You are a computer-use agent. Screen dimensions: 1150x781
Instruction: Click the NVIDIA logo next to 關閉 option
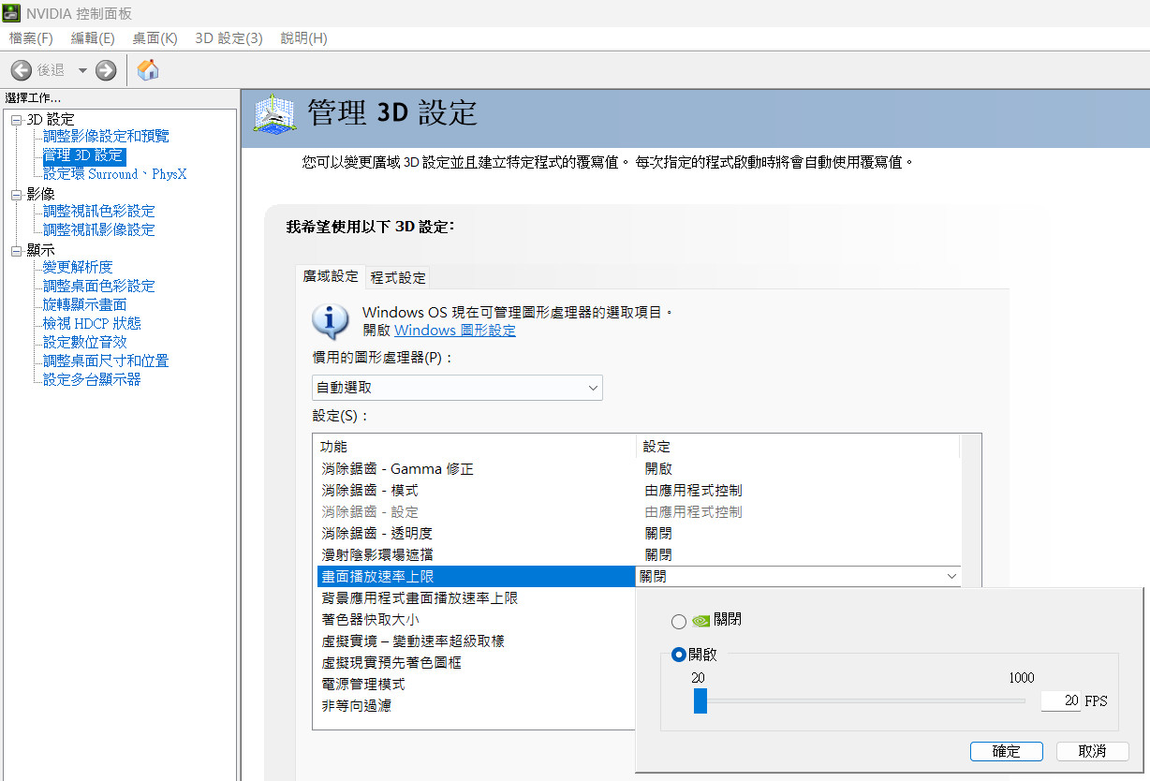[x=700, y=621]
